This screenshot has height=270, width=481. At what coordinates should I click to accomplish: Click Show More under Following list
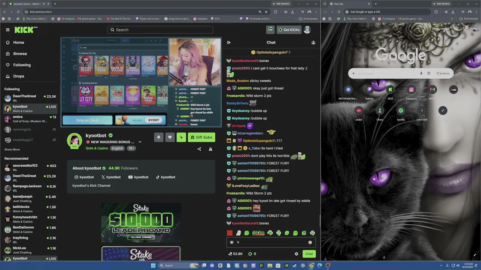point(12,150)
